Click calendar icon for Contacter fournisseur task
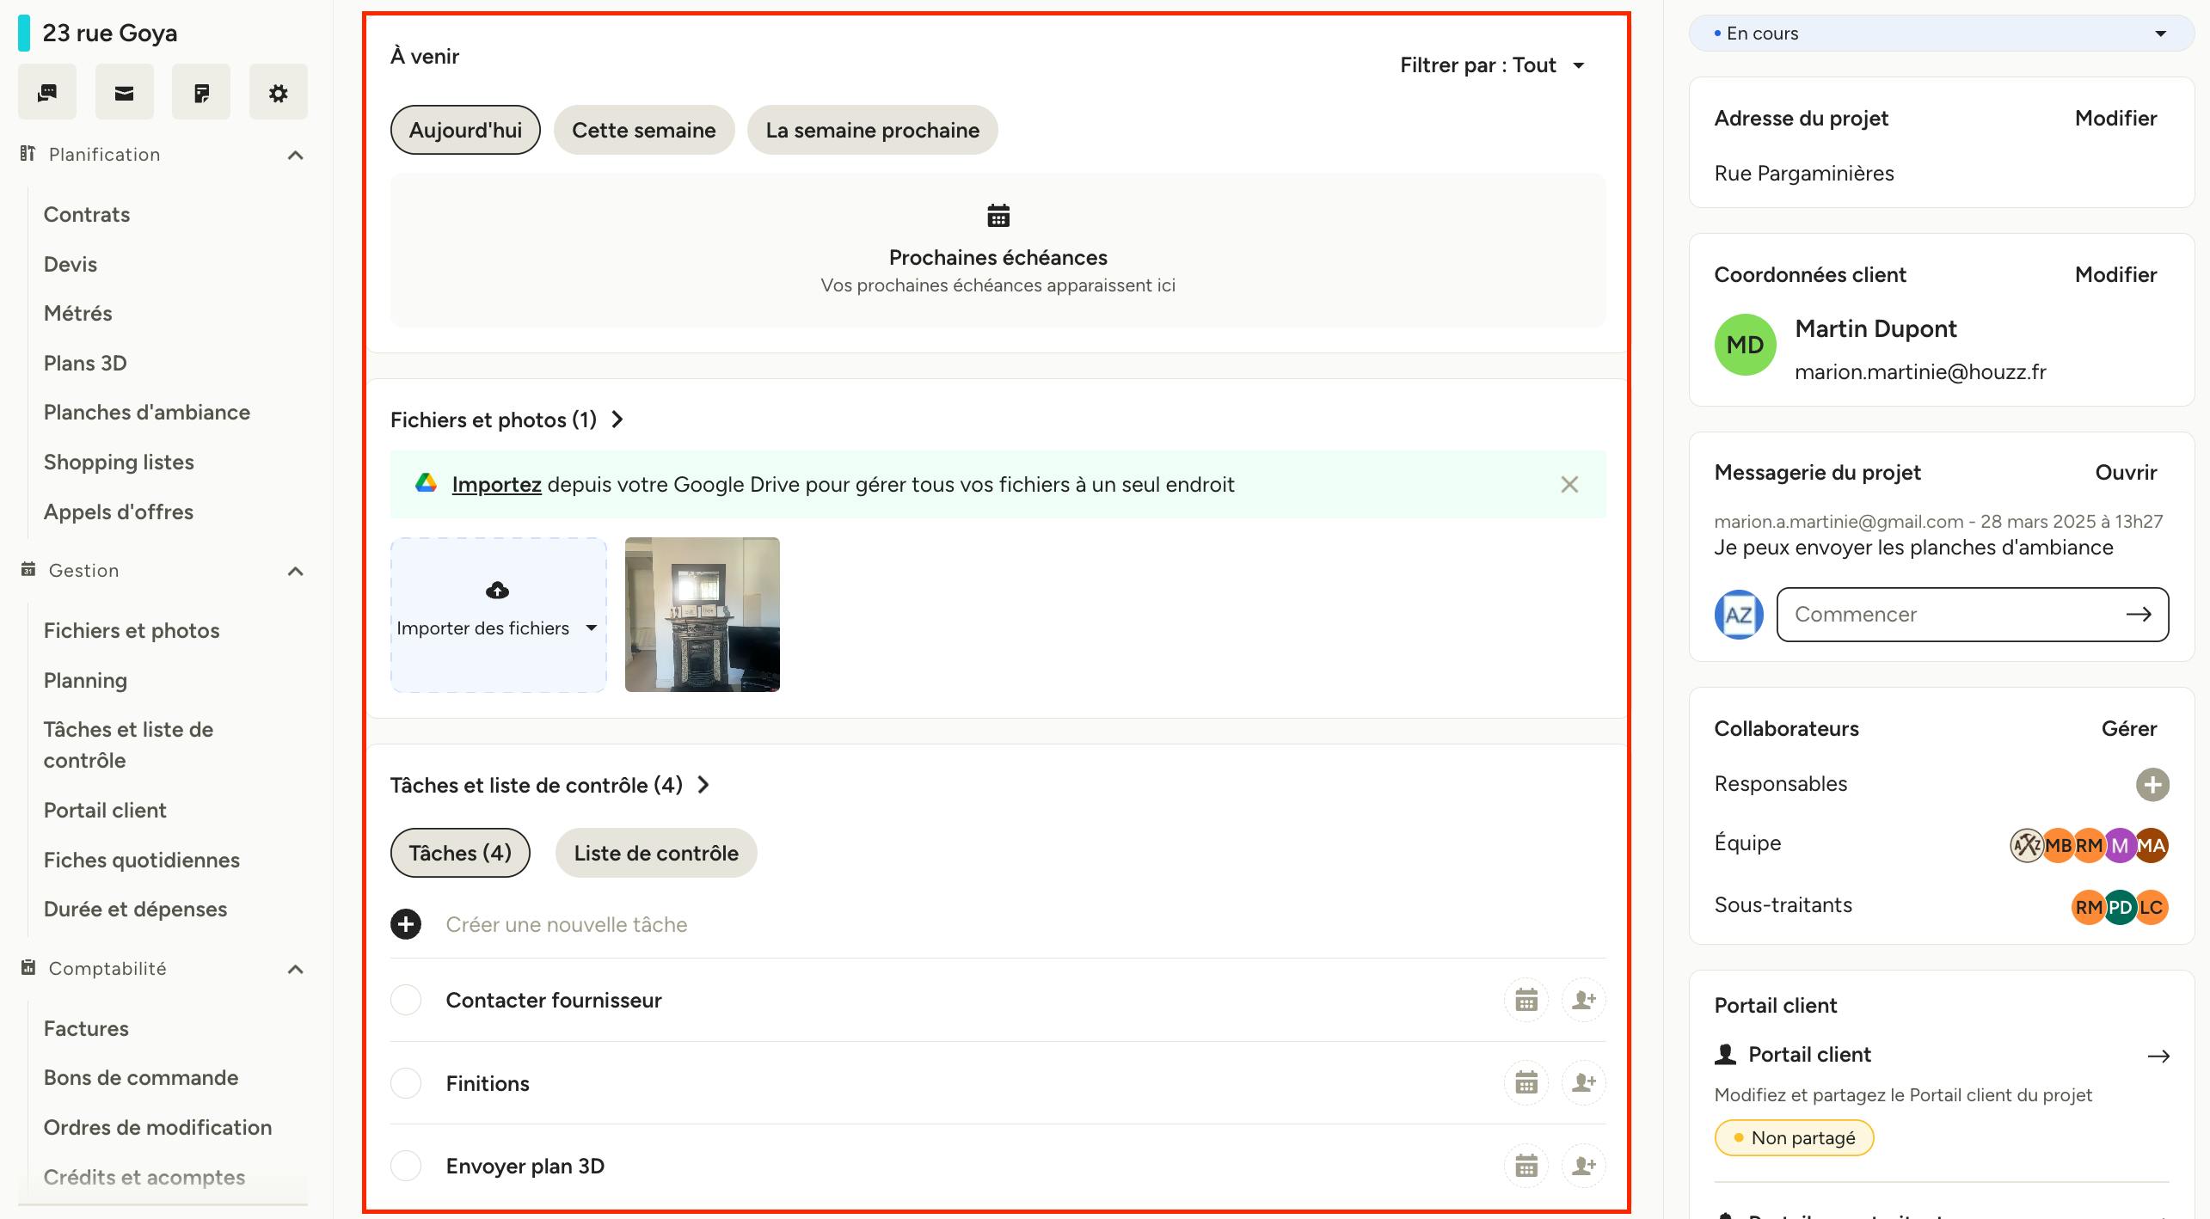Viewport: 2210px width, 1219px height. coord(1526,1000)
